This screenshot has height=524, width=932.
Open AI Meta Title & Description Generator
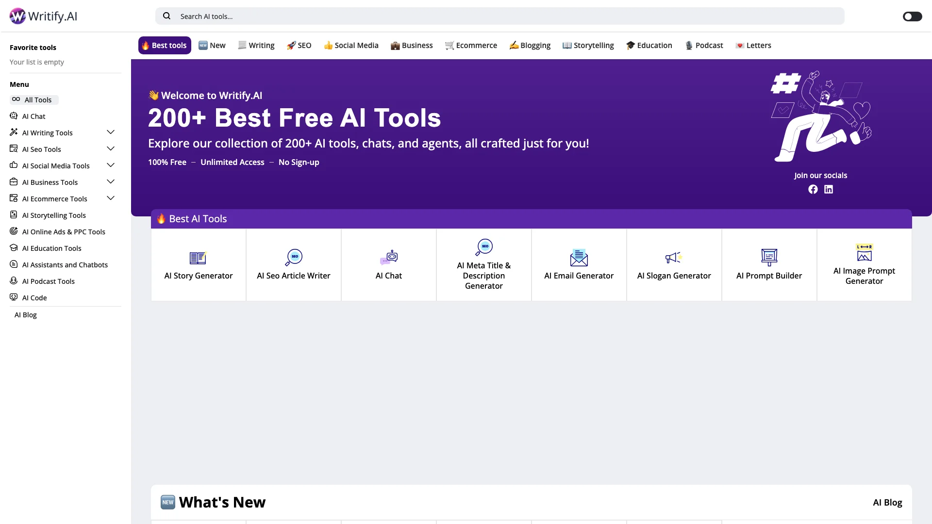tap(484, 265)
